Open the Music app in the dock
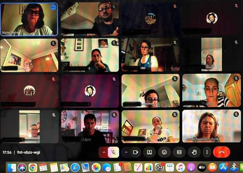243x173 pixels. (180, 167)
